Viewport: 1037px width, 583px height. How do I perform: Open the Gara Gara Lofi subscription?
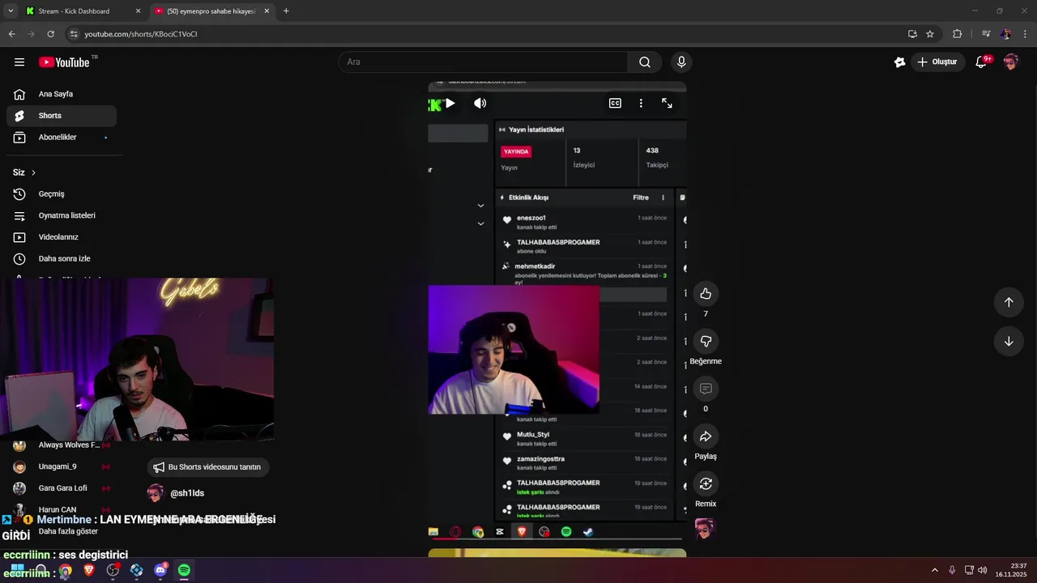point(62,488)
